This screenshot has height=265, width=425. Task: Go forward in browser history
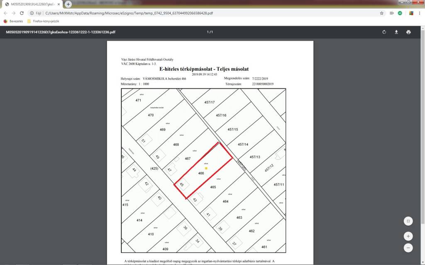pyautogui.click(x=14, y=13)
